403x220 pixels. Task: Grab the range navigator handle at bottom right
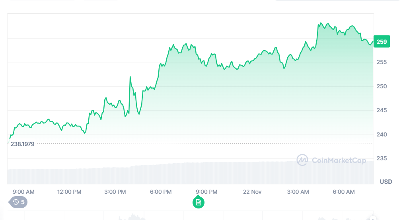pyautogui.click(x=373, y=218)
